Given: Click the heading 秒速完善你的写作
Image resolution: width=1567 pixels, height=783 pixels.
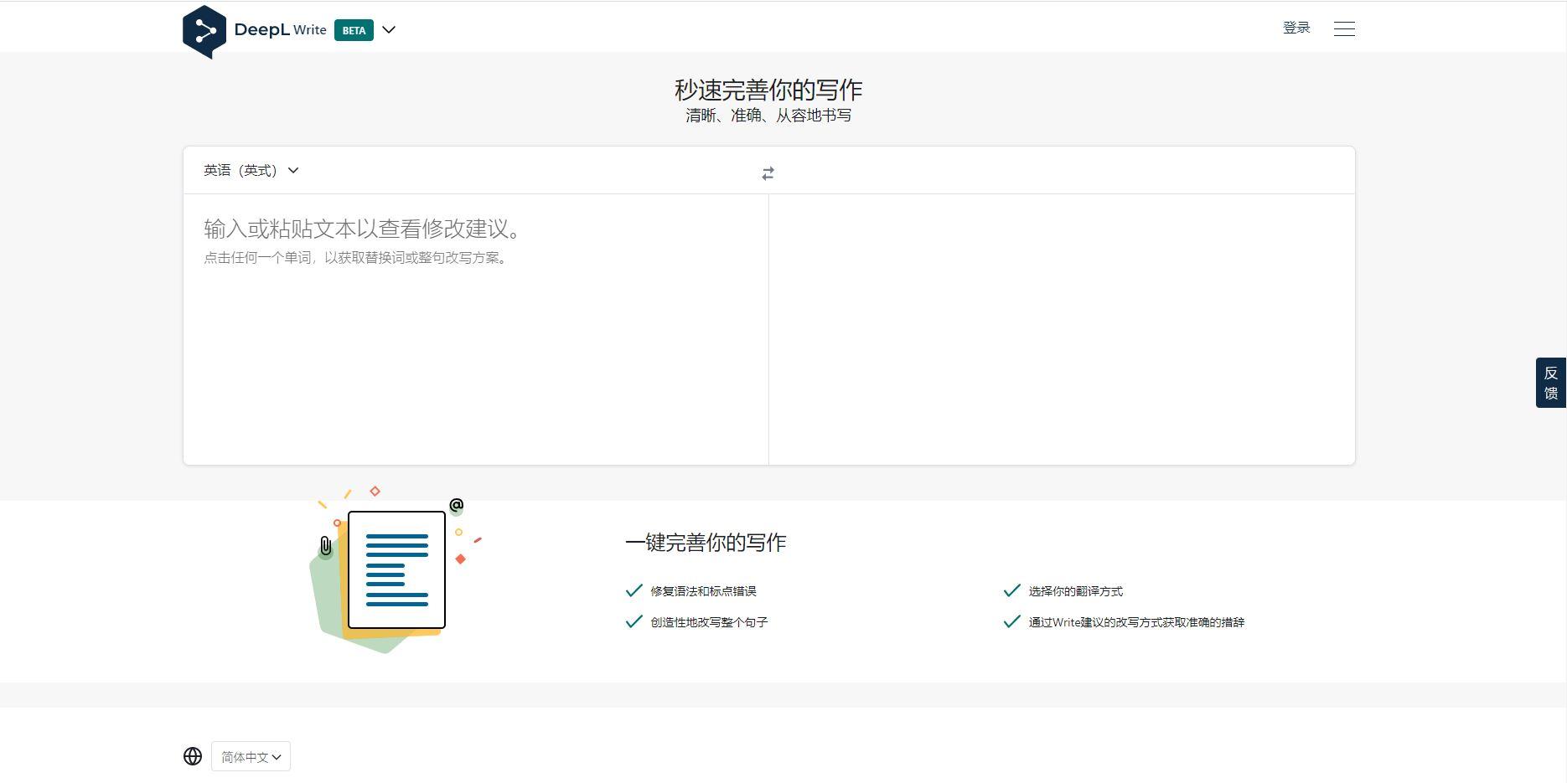Looking at the screenshot, I should click(768, 90).
